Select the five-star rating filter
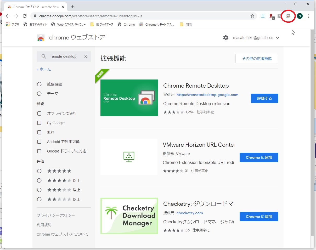The height and width of the screenshot is (250, 316). [x=39, y=171]
